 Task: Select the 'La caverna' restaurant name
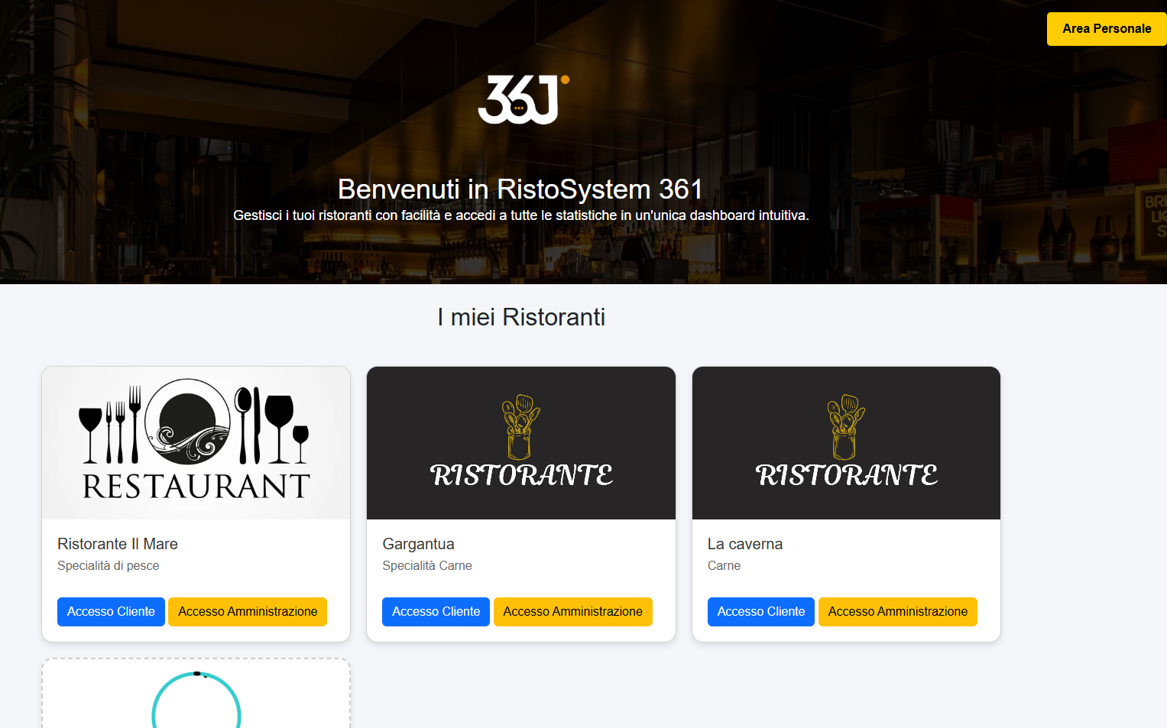(745, 544)
